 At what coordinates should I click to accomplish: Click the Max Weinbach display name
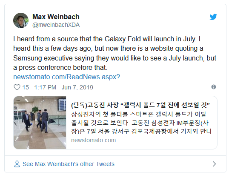click(56, 17)
